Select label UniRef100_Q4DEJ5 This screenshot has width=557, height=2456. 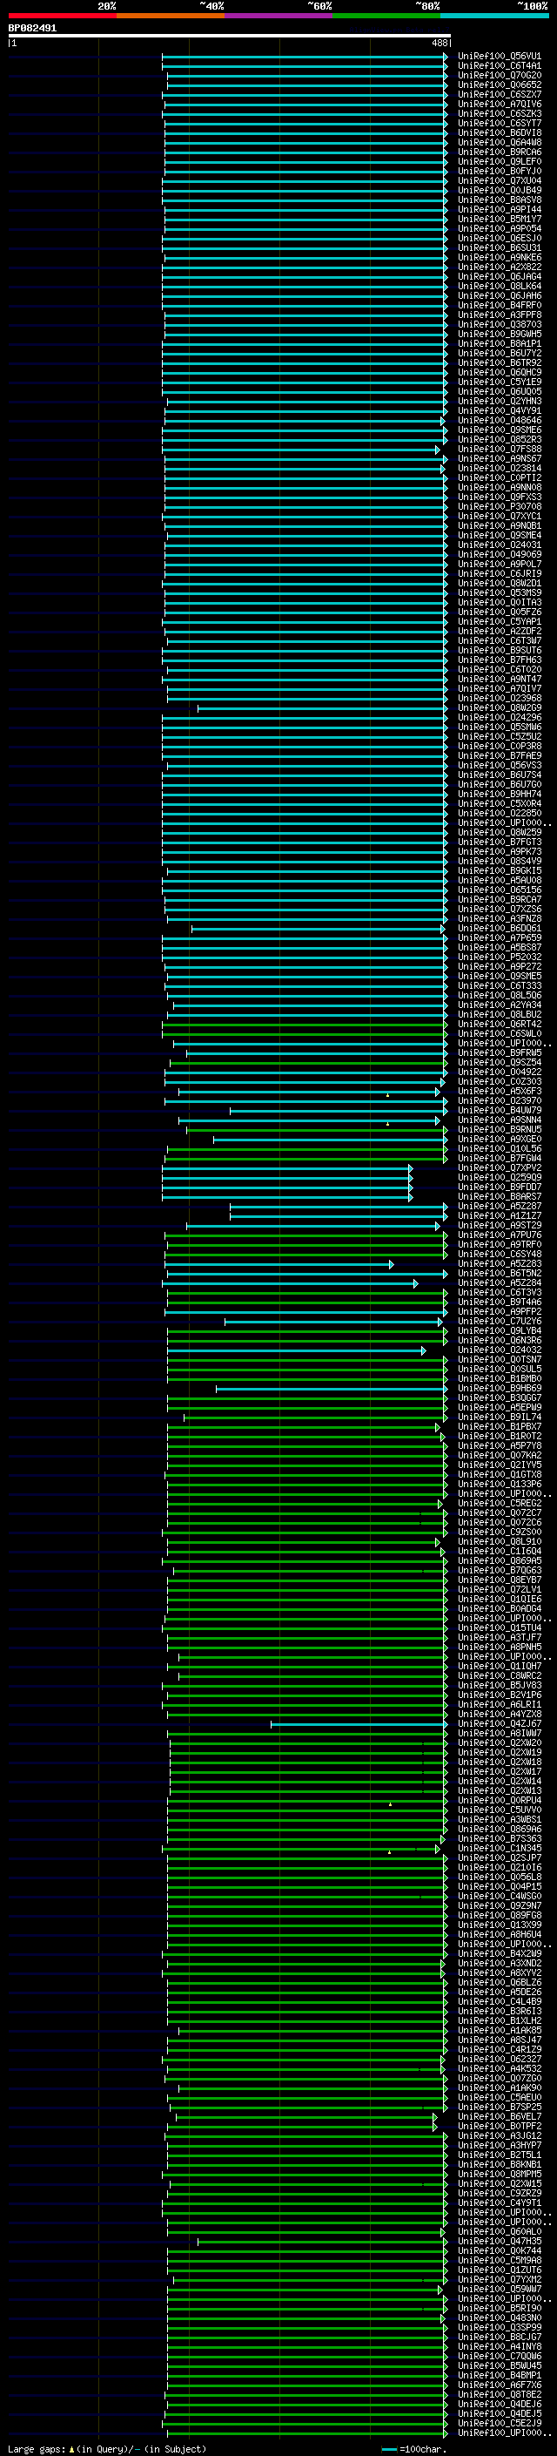coord(499,2413)
